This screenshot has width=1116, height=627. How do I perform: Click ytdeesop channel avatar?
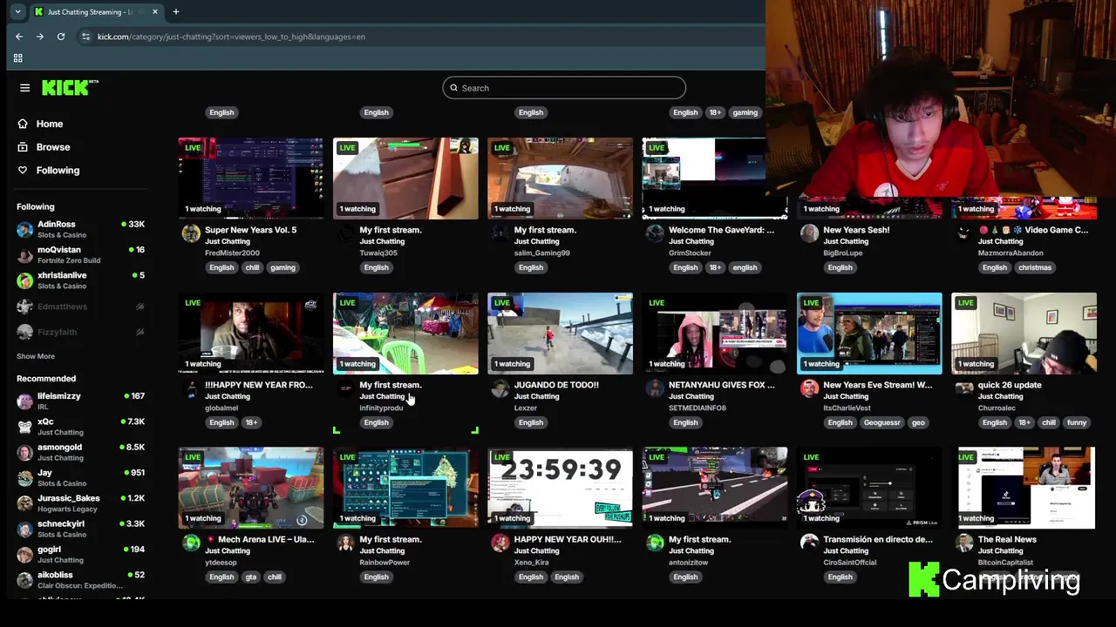click(x=191, y=543)
